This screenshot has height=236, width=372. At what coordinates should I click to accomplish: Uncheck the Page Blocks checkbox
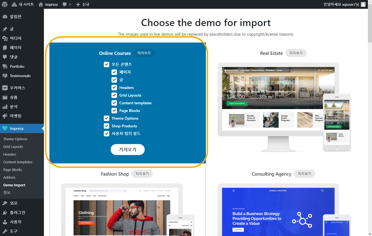(x=114, y=111)
